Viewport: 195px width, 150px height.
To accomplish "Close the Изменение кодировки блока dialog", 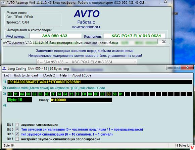I will (x=164, y=41).
